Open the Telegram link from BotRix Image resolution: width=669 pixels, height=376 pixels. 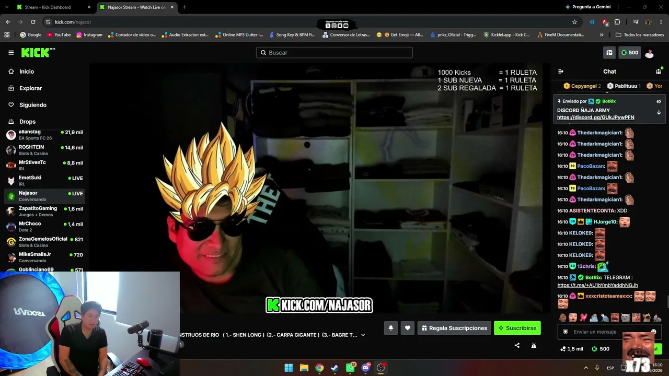click(598, 285)
